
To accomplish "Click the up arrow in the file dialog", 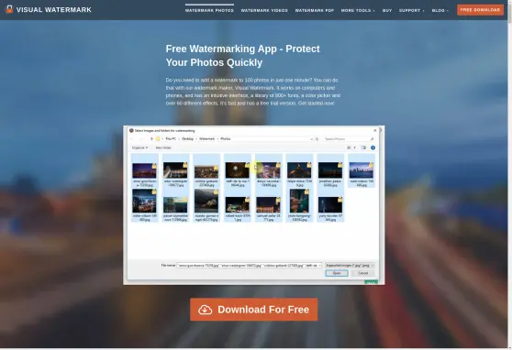I will 151,139.
